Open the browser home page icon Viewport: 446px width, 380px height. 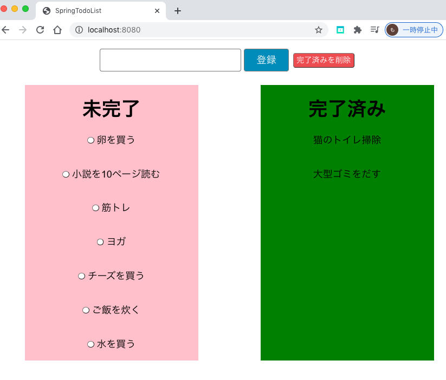click(57, 30)
